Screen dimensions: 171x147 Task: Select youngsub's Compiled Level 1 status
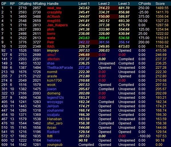point(86,145)
